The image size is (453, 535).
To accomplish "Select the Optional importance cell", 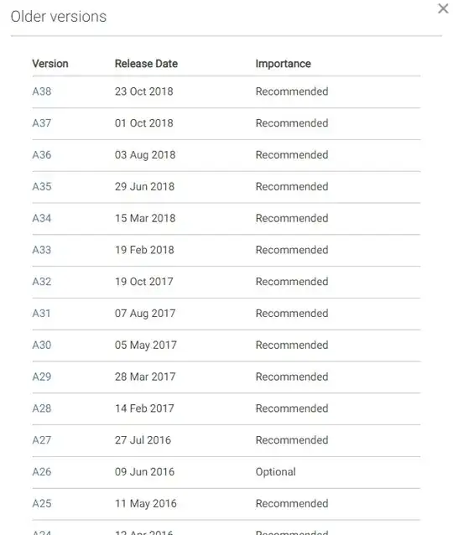I will tap(275, 472).
